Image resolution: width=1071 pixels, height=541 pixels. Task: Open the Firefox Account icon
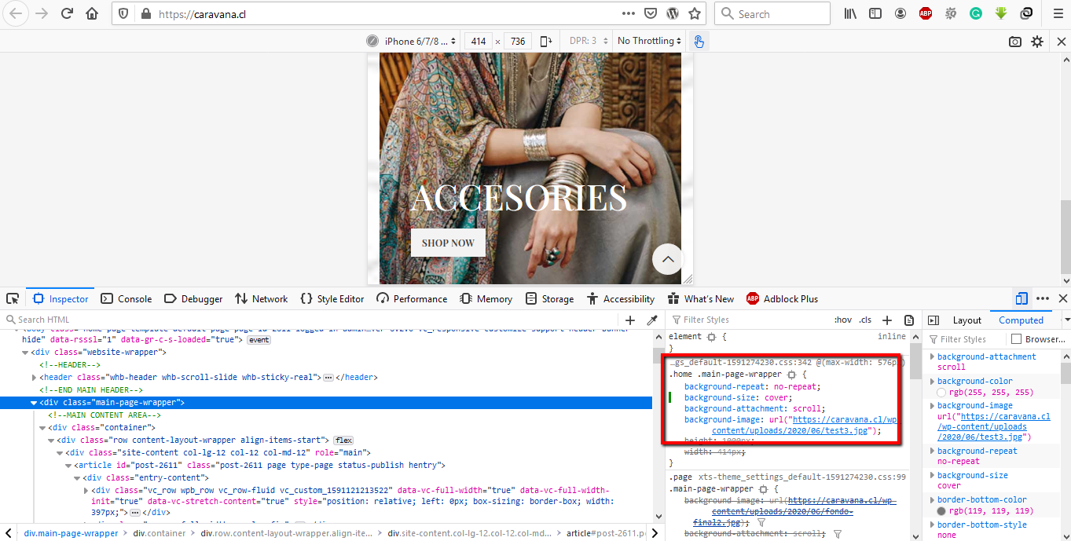tap(900, 13)
